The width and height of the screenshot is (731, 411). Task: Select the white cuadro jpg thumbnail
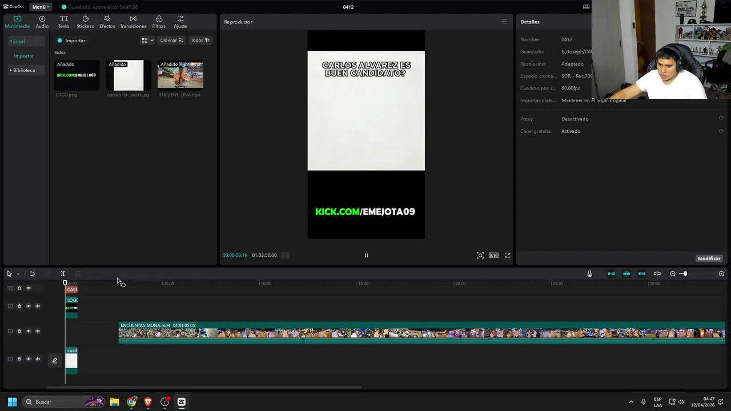click(x=128, y=75)
